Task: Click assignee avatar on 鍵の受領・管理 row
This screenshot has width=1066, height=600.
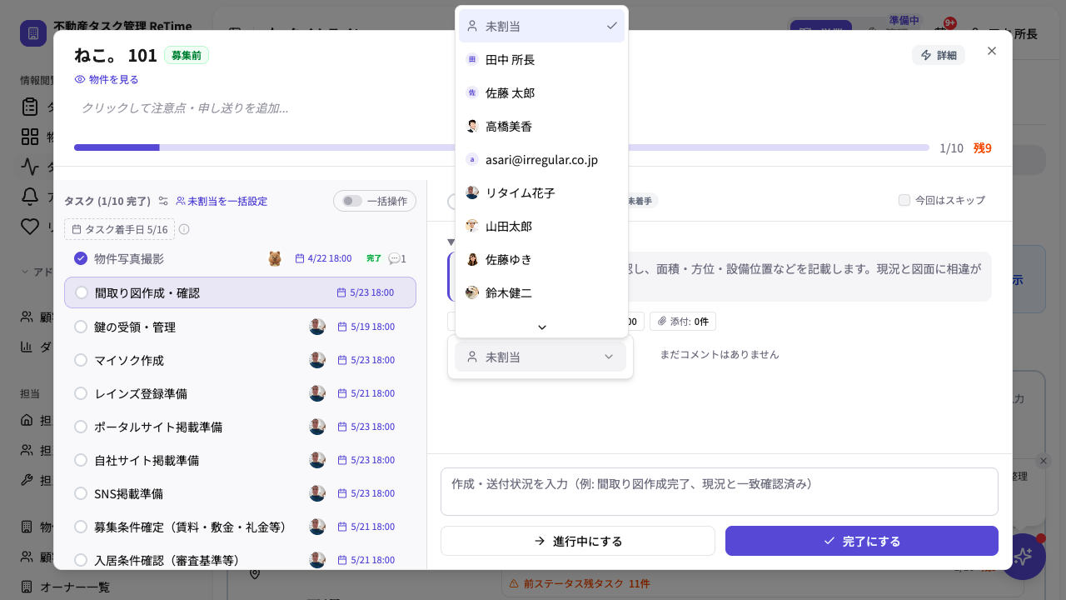Action: tap(317, 327)
